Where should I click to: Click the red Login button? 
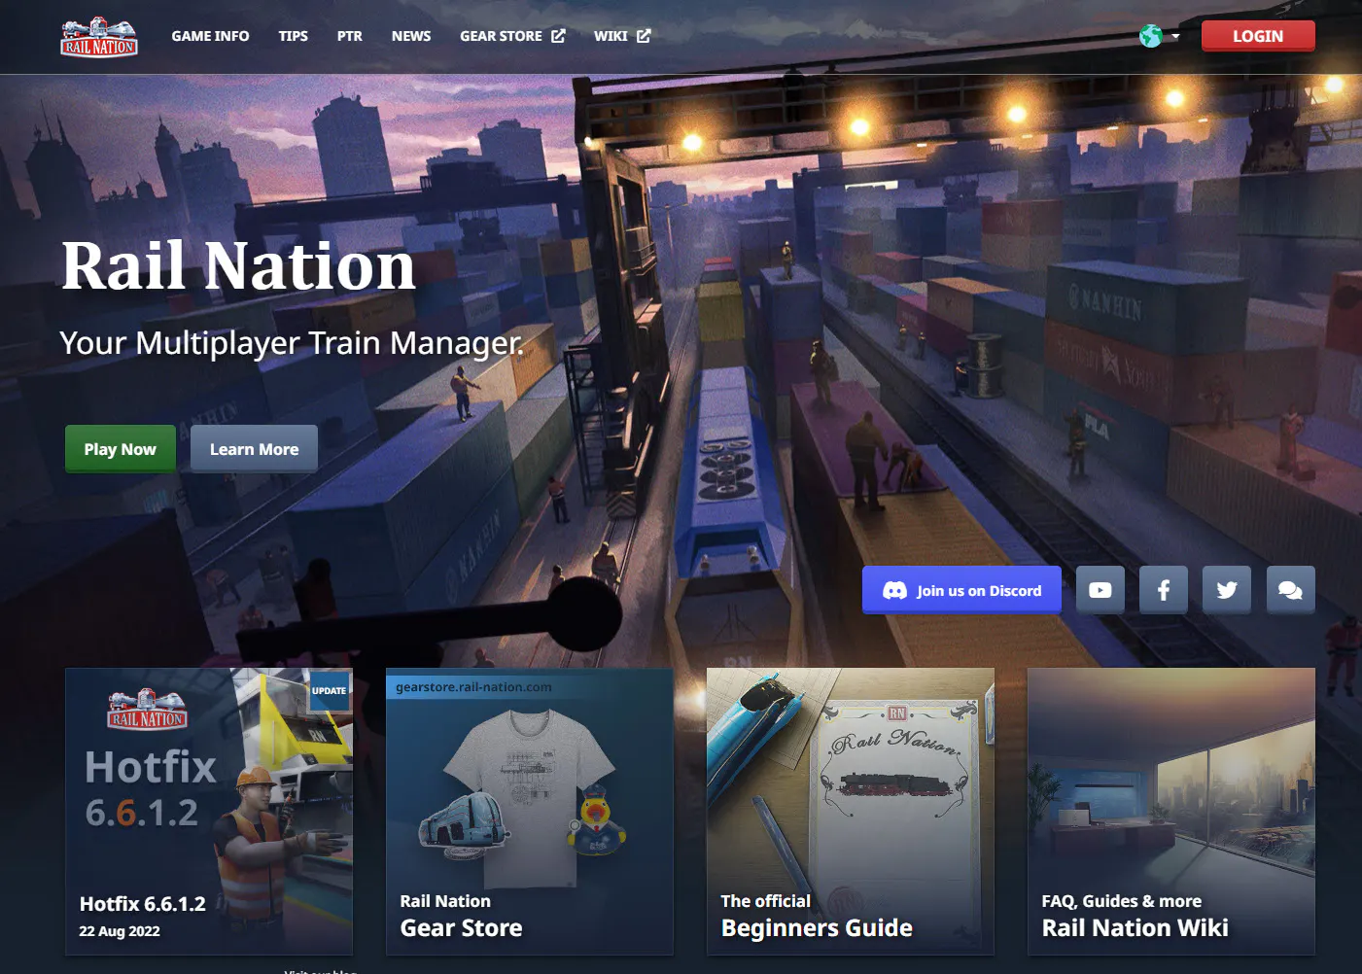1258,36
